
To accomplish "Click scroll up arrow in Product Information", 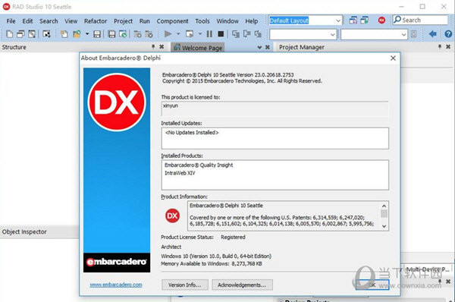I will tap(384, 206).
